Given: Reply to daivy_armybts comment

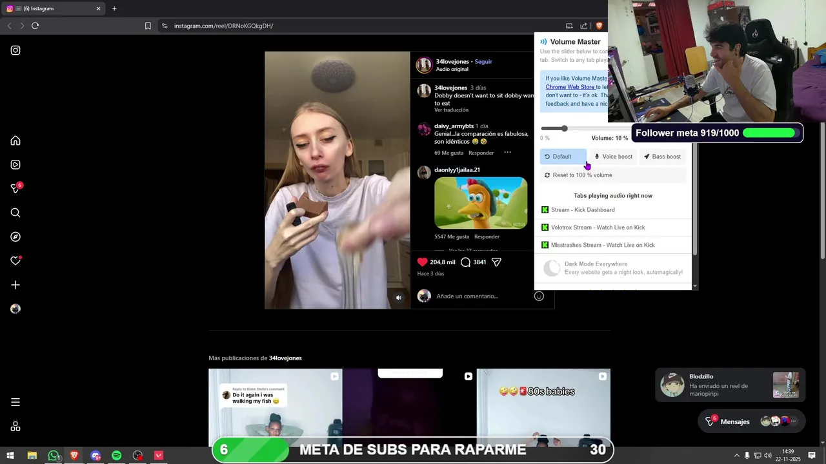Looking at the screenshot, I should click(481, 153).
